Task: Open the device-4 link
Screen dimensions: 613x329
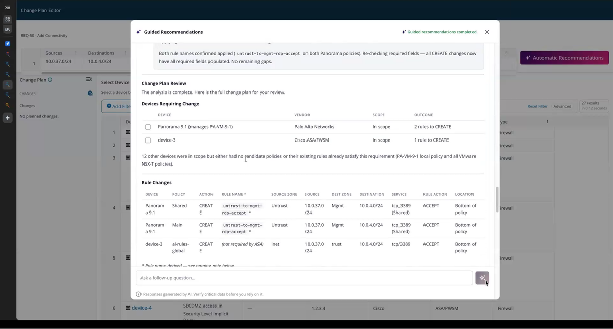Action: coord(142,308)
